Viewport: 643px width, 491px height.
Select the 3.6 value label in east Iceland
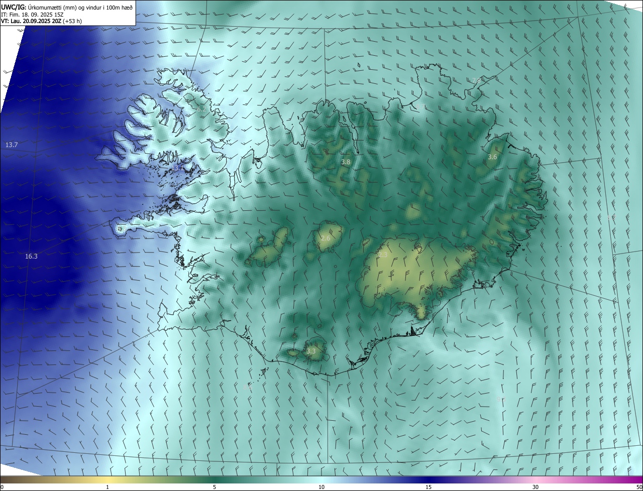point(492,157)
